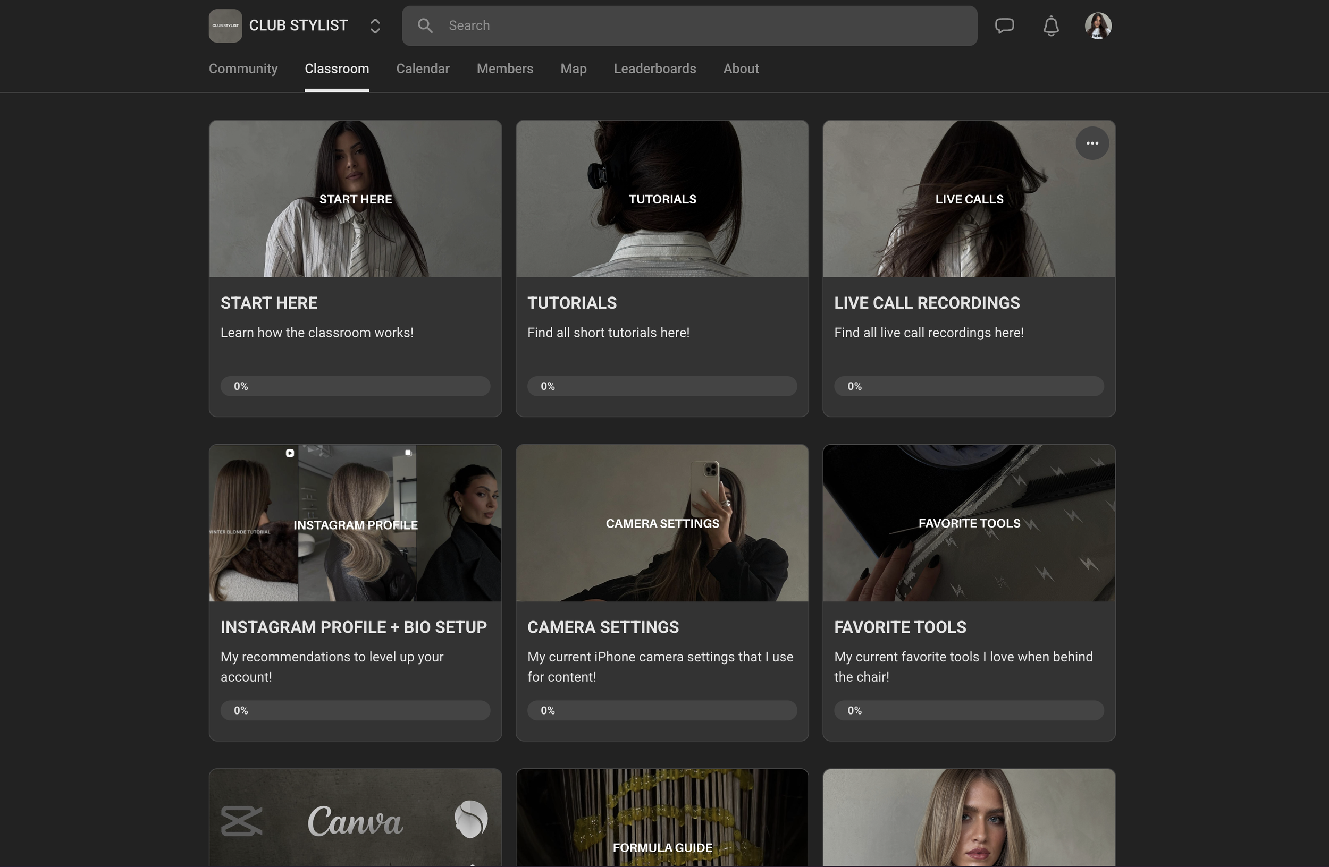Screen dimensions: 1329x867
Task: Open the START HERE course title
Action: pos(268,303)
